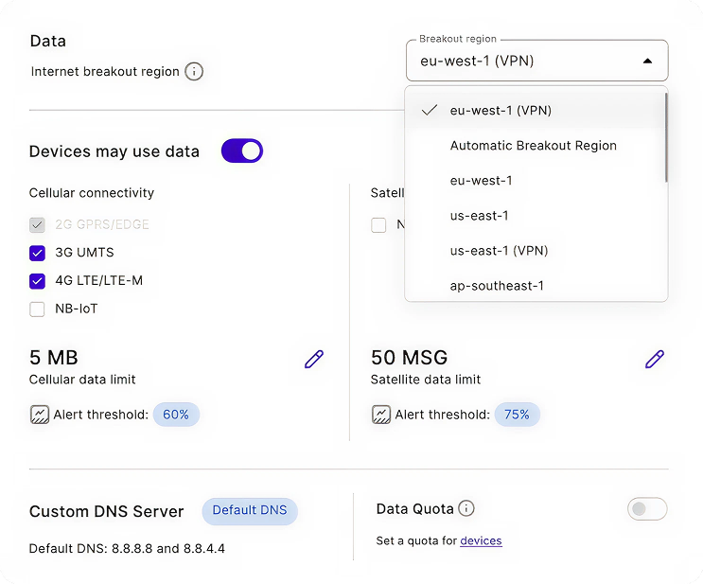Click the satellite alert threshold chart icon

coord(380,415)
